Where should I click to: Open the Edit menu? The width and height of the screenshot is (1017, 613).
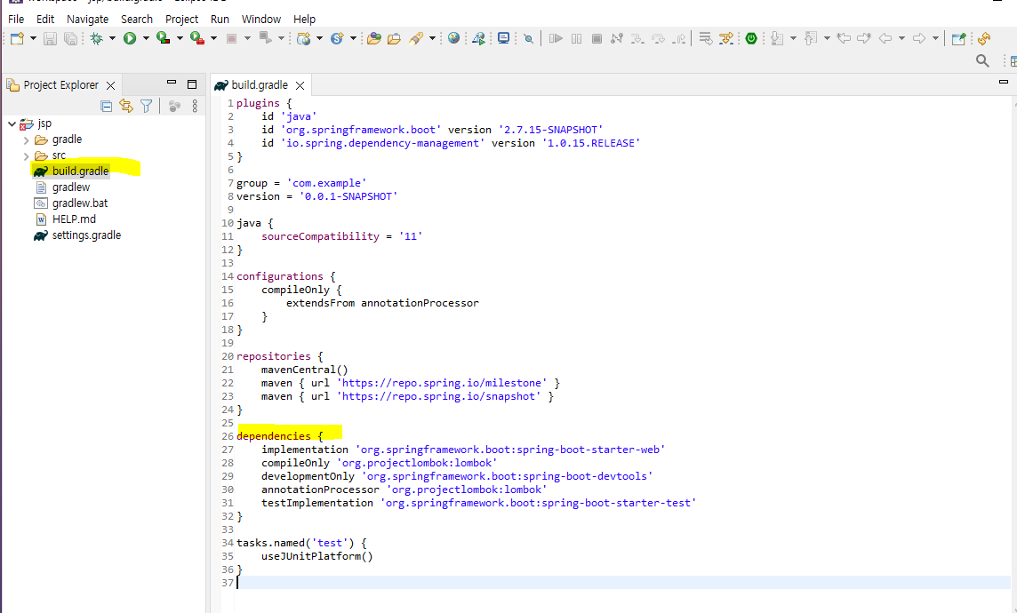coord(45,20)
